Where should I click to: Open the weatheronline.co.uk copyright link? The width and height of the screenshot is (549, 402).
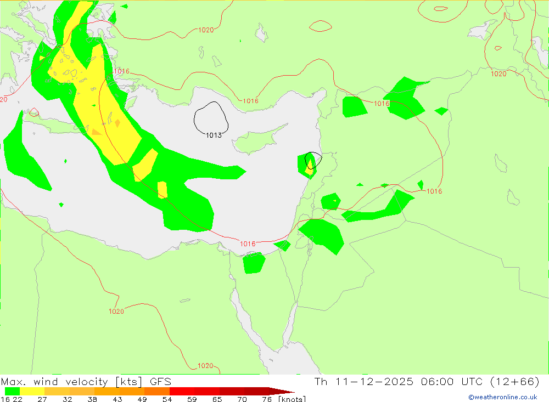coord(503,397)
